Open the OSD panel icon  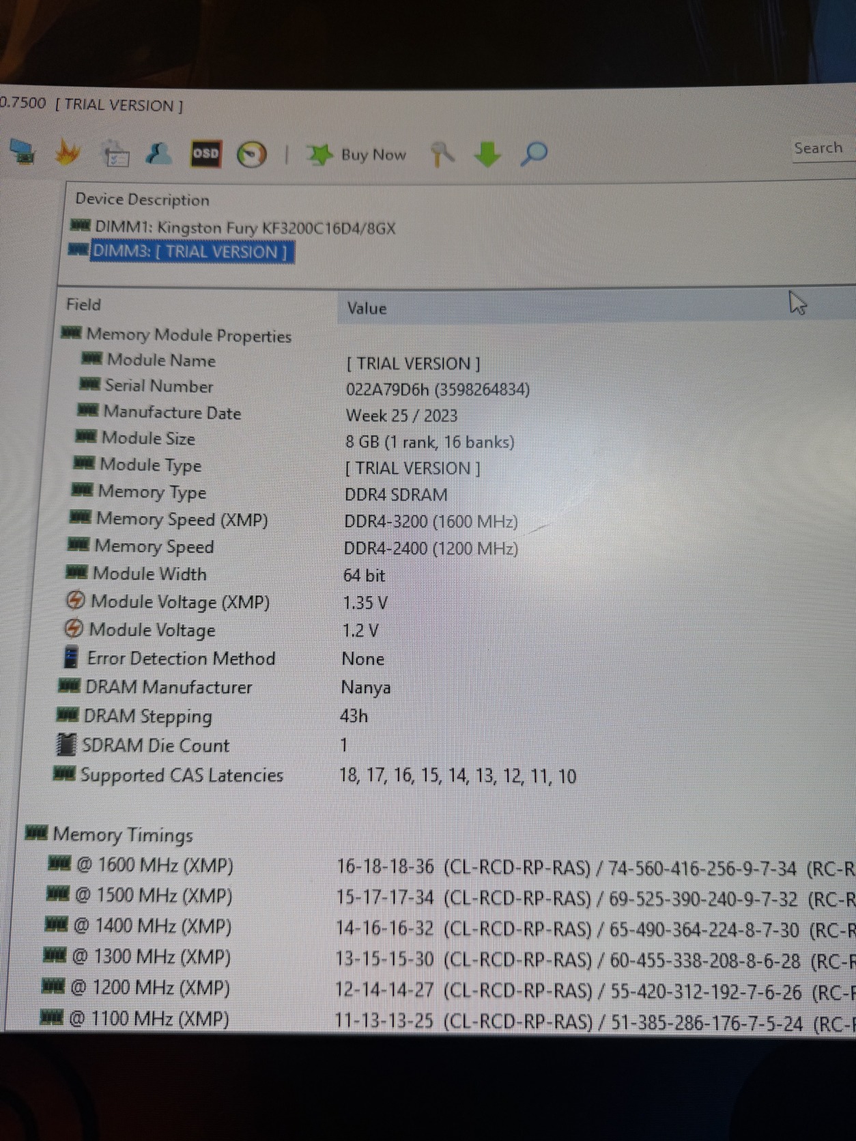pyautogui.click(x=205, y=154)
